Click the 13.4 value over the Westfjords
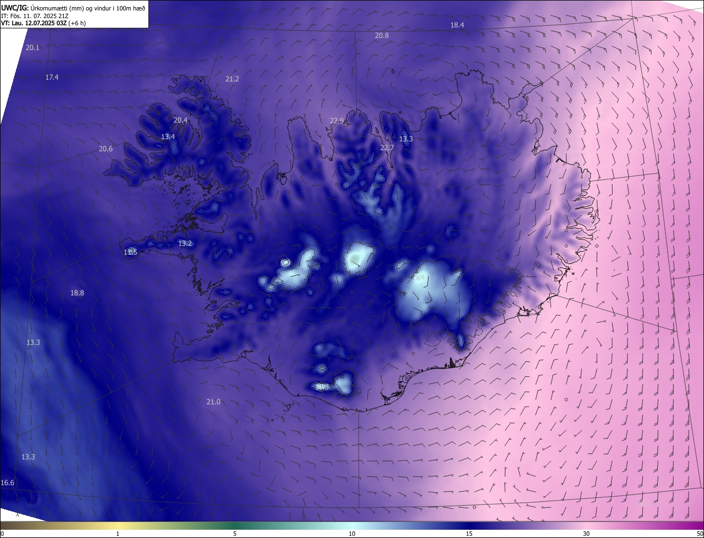Screen dimensions: 704x538 (x=168, y=136)
